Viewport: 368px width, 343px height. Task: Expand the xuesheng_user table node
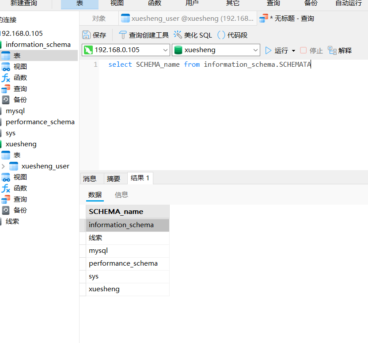click(4, 166)
